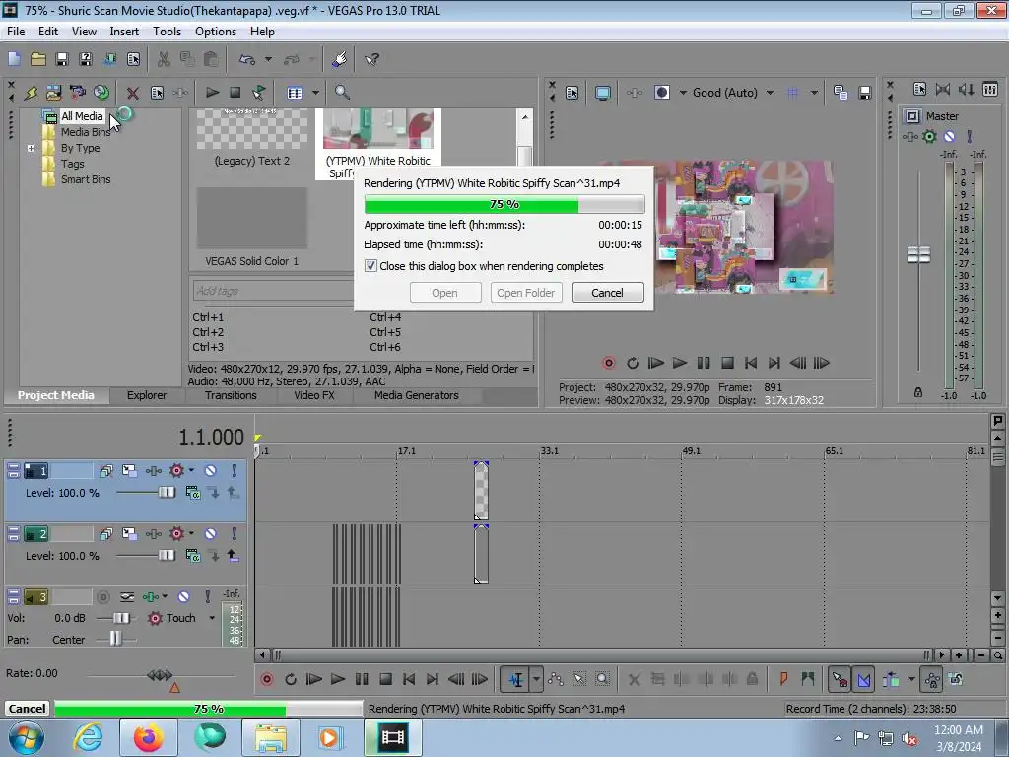This screenshot has height=757, width=1009.
Task: Click the What's This help icon
Action: [x=371, y=59]
